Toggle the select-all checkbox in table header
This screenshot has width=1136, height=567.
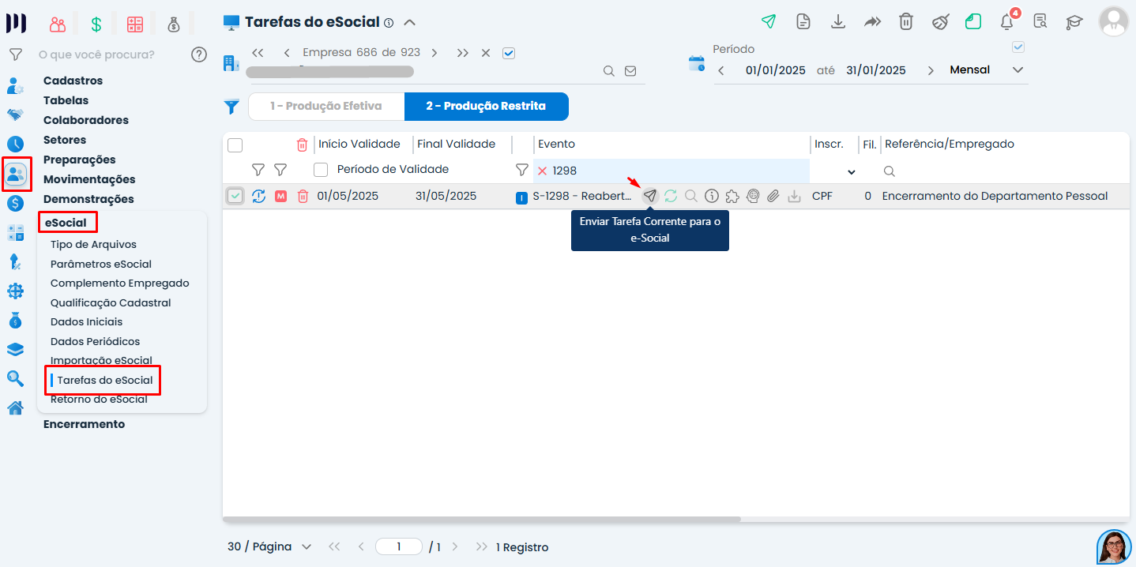(x=235, y=145)
